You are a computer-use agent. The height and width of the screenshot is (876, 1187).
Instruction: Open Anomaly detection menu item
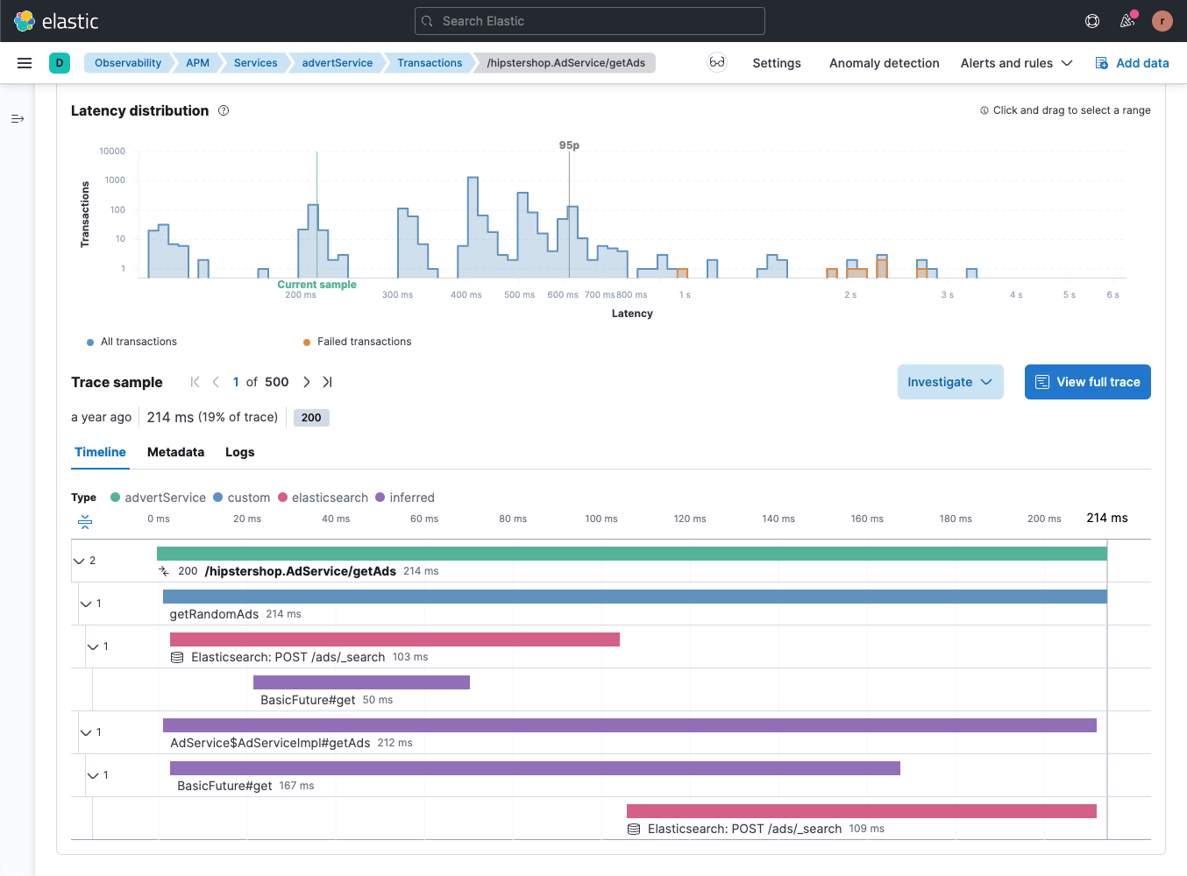point(884,63)
